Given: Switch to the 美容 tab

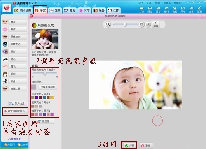Looking at the screenshot, I should [x=40, y=10].
